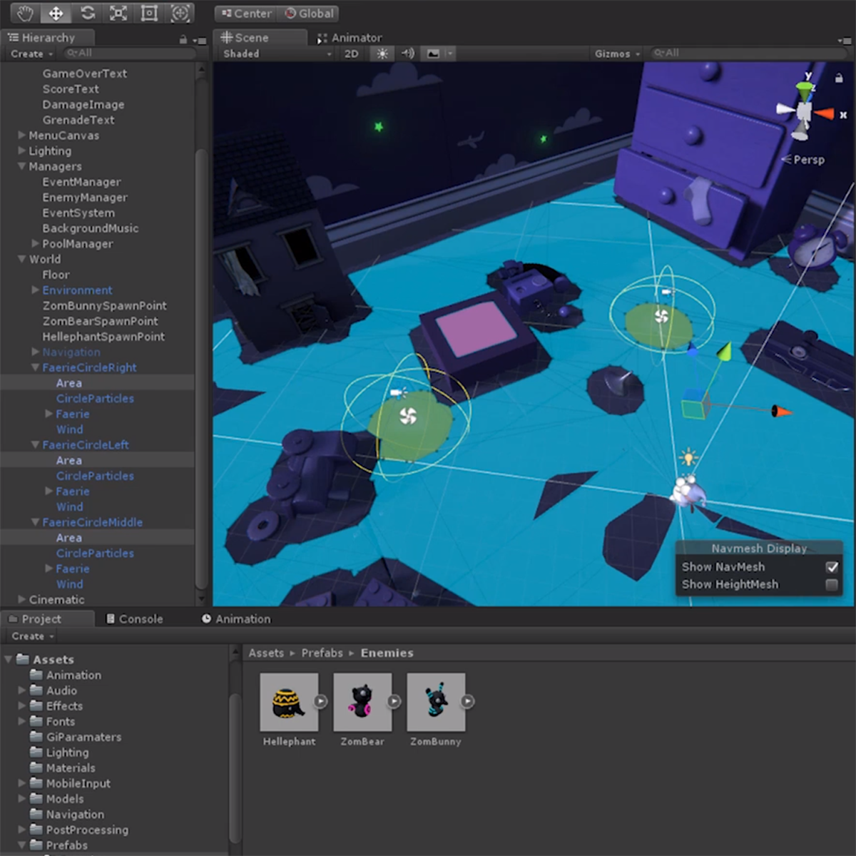Expand the PoolManager object
This screenshot has height=856, width=856.
point(35,243)
